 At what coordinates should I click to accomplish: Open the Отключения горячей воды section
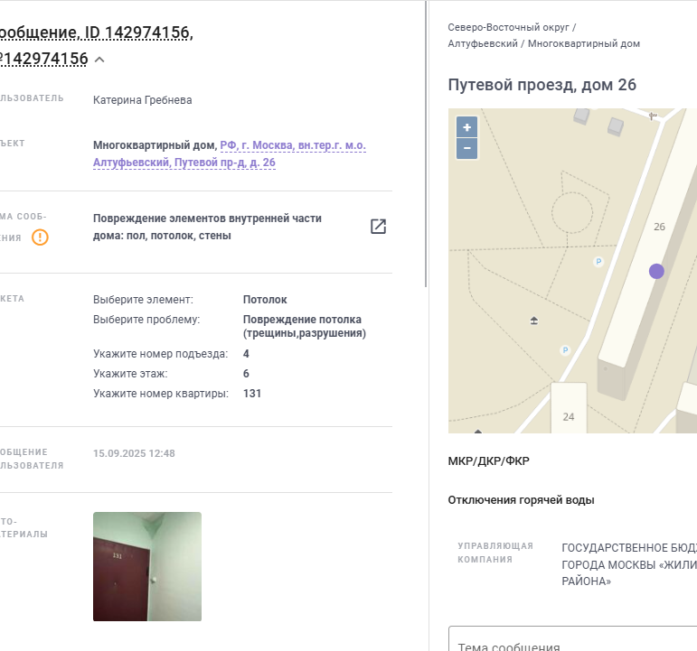pyautogui.click(x=521, y=500)
